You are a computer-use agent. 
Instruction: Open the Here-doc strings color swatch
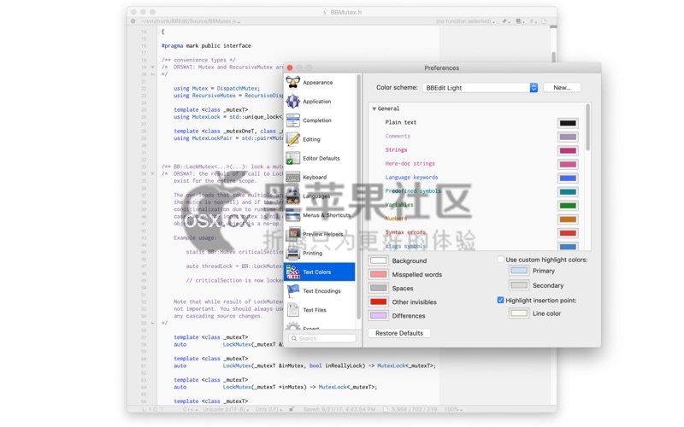tap(568, 164)
